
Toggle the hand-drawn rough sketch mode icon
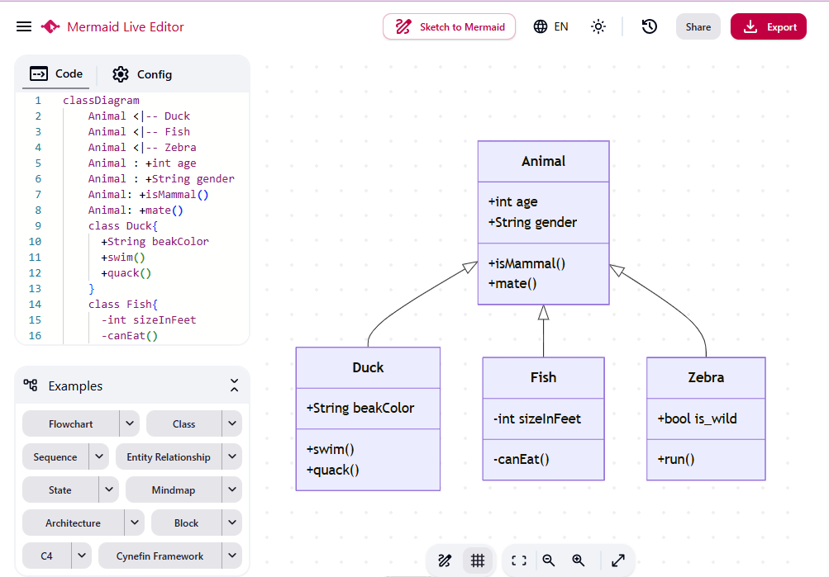pyautogui.click(x=445, y=560)
